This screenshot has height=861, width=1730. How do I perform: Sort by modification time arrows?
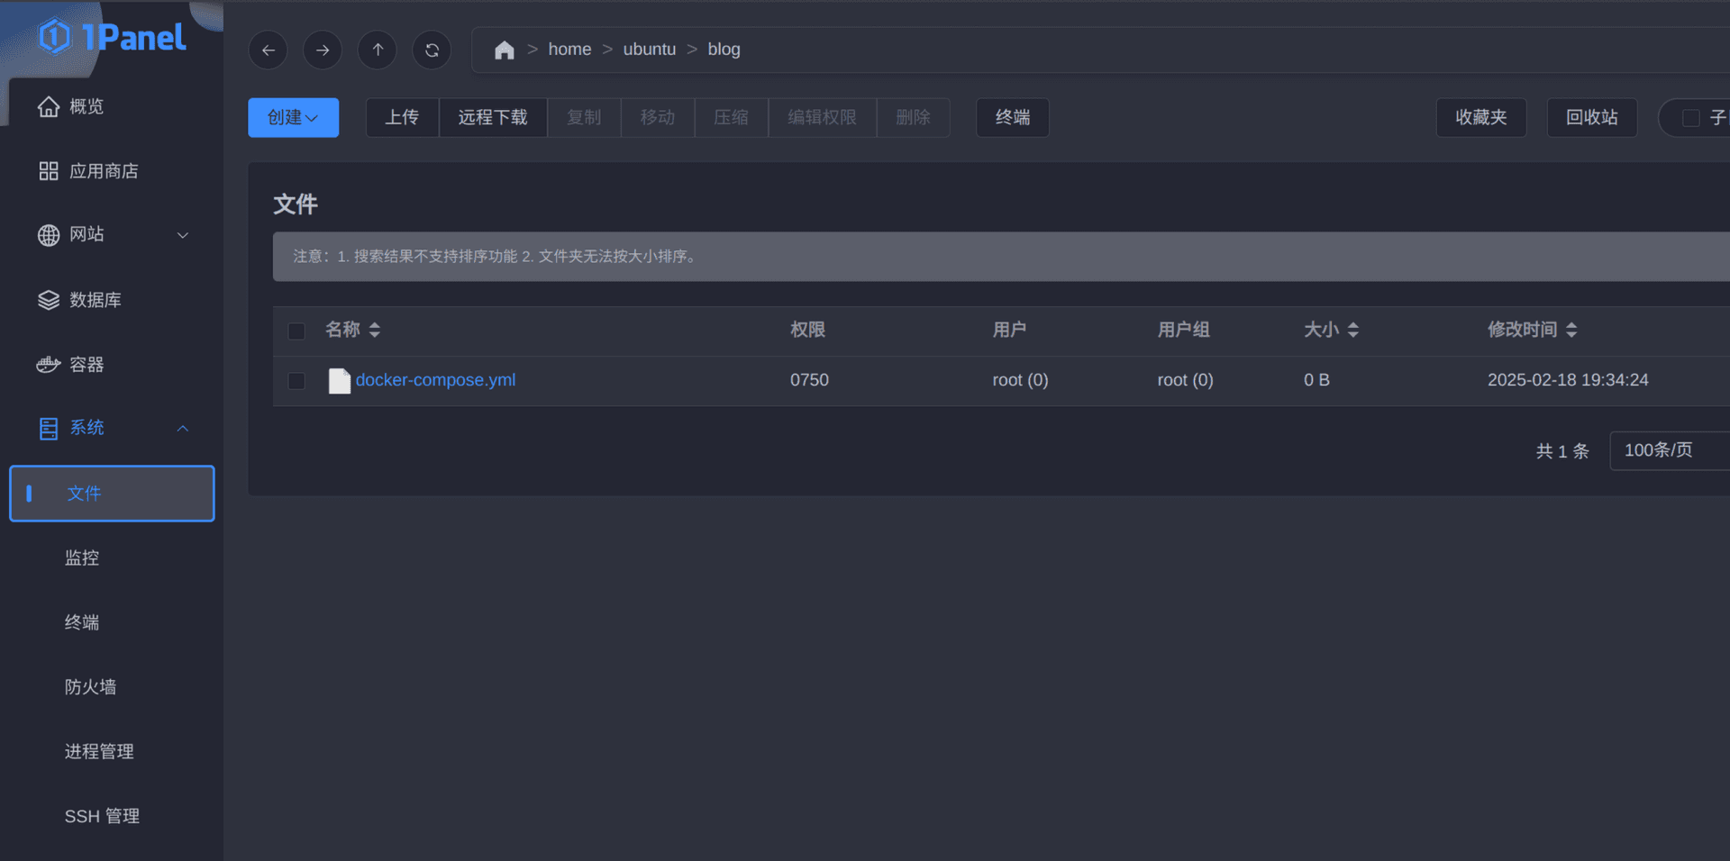pyautogui.click(x=1571, y=331)
